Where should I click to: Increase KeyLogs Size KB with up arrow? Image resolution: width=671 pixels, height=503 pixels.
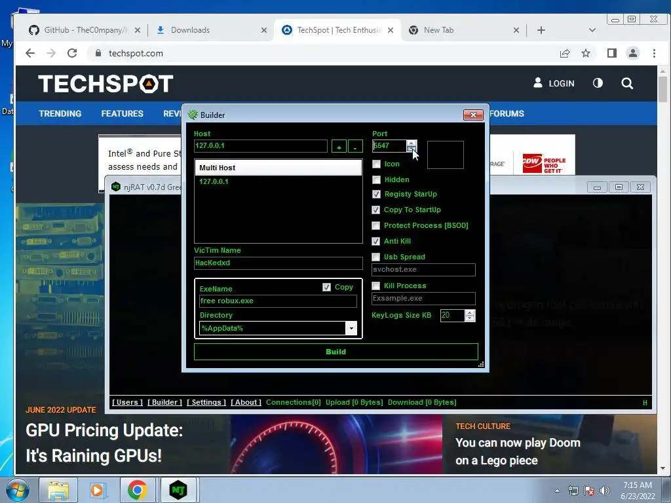coord(470,312)
